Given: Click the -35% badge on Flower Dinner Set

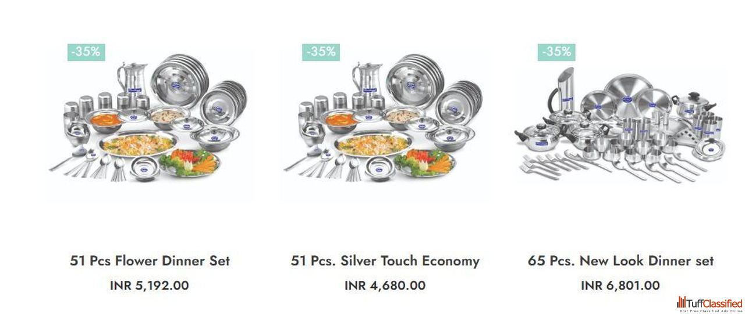Looking at the screenshot, I should click(86, 51).
